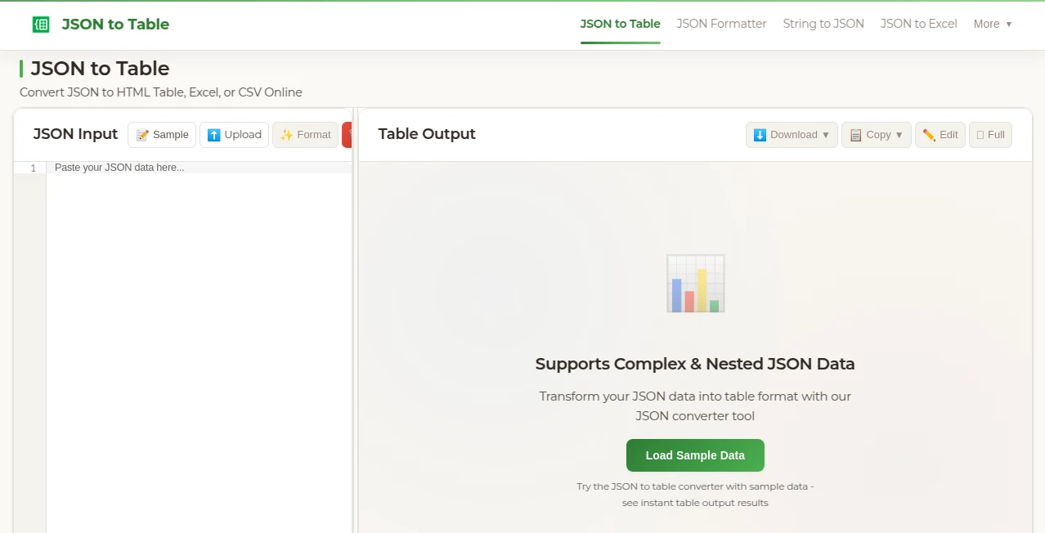Navigate to JSON to Excel converter
This screenshot has height=533, width=1045.
coord(917,24)
